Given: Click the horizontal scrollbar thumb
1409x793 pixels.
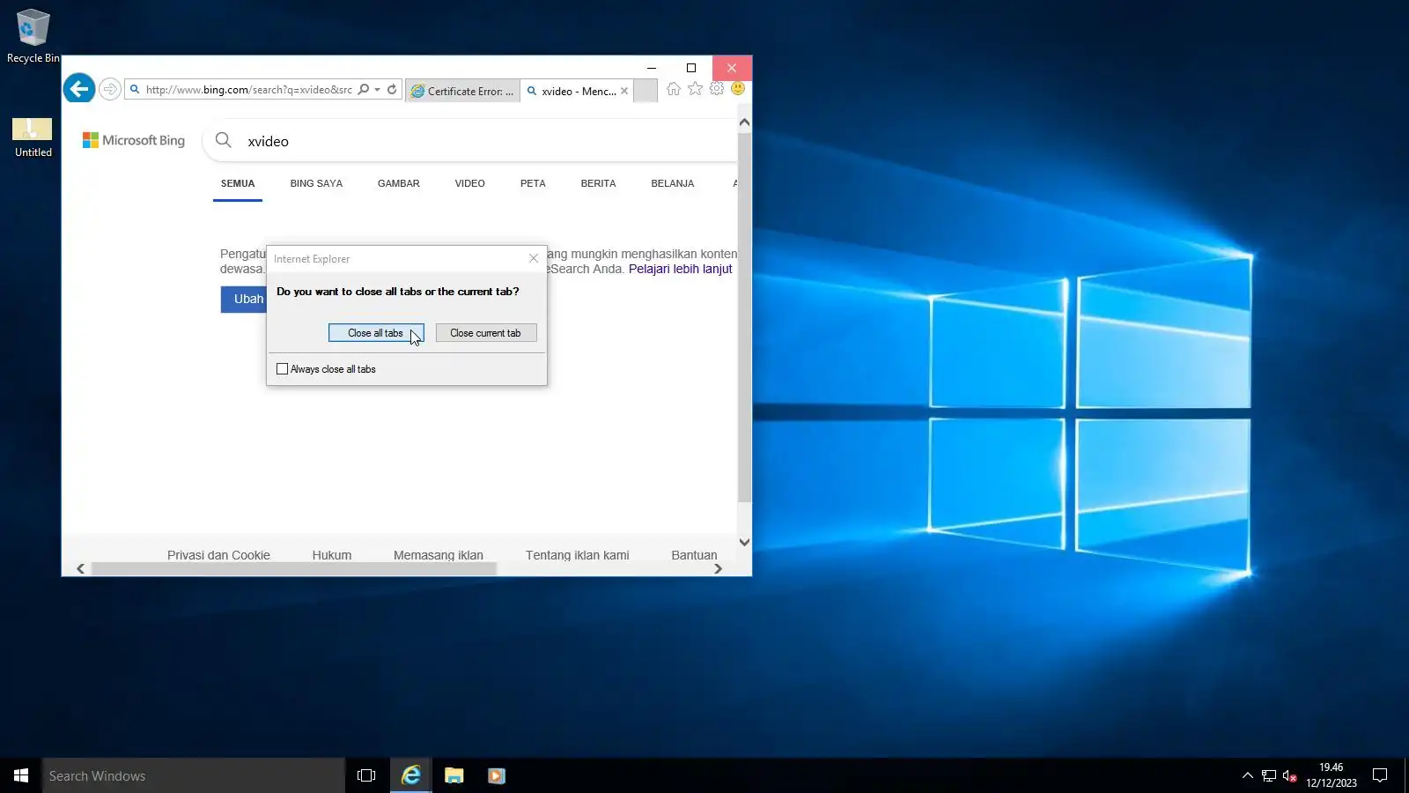Looking at the screenshot, I should [x=294, y=569].
